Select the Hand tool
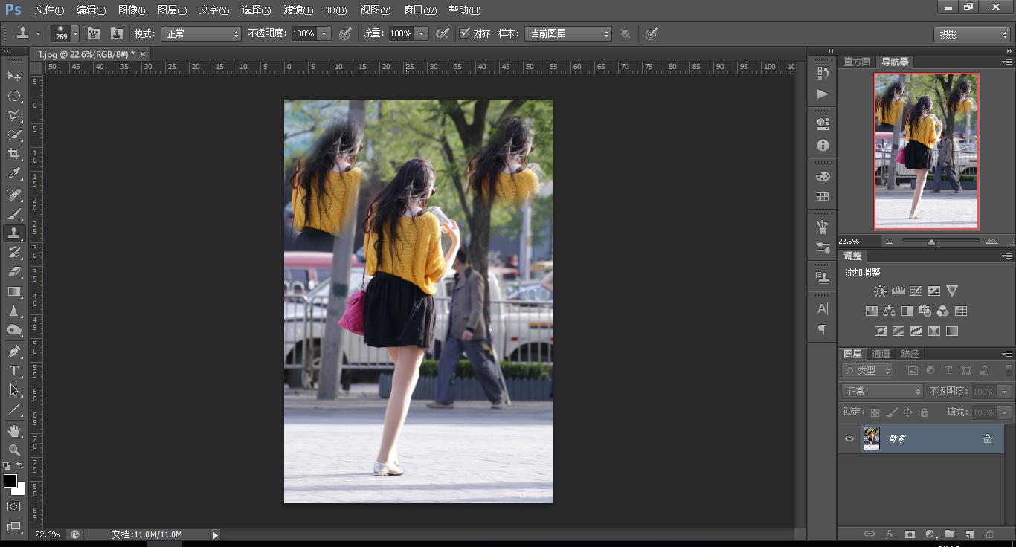This screenshot has width=1016, height=547. click(14, 431)
